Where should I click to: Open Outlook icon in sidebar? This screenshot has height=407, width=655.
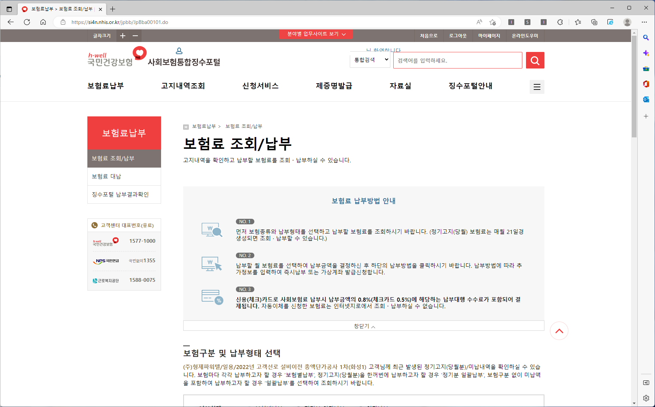(x=646, y=99)
